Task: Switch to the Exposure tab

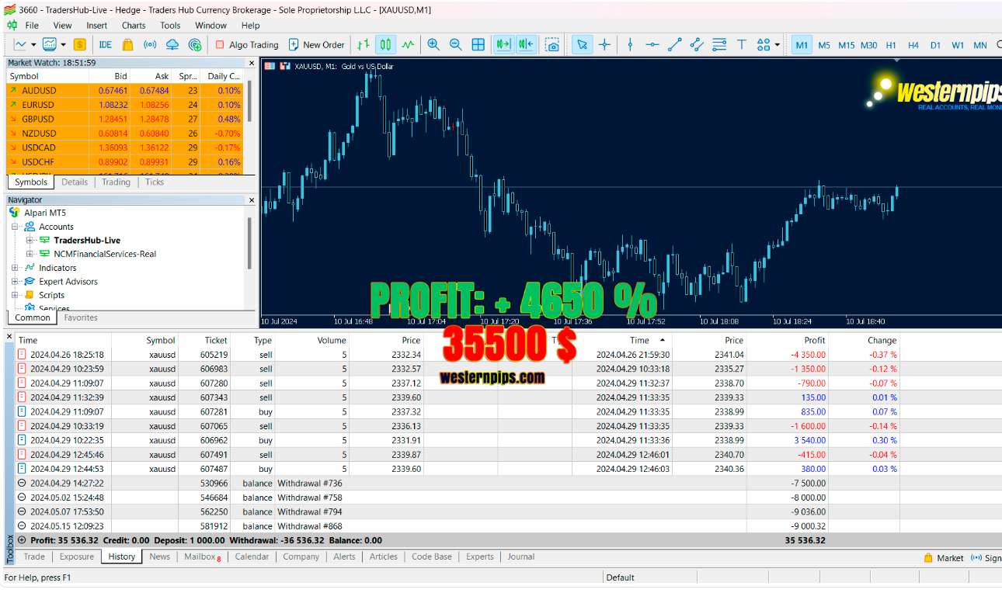Action: click(77, 557)
